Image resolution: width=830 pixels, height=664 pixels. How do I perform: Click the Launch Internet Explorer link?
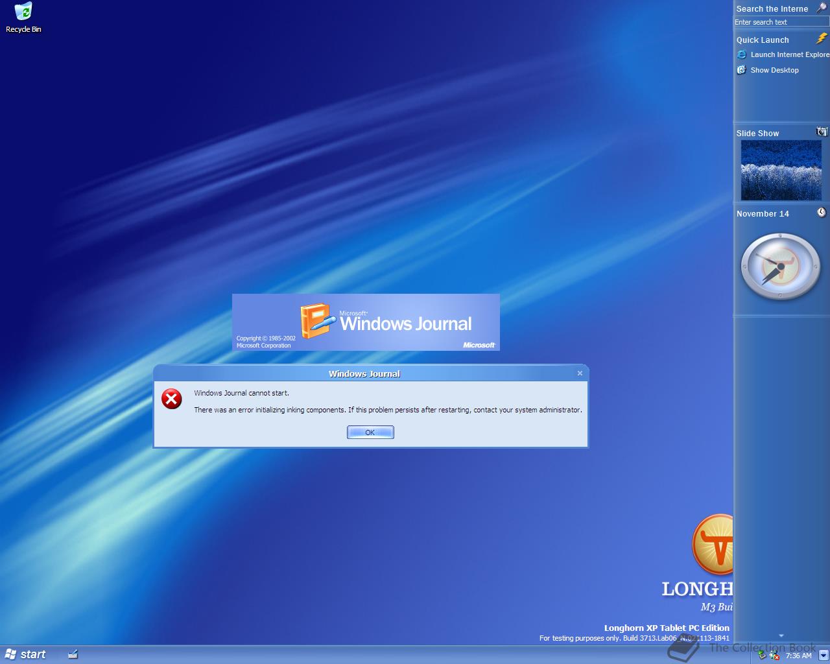click(x=790, y=54)
